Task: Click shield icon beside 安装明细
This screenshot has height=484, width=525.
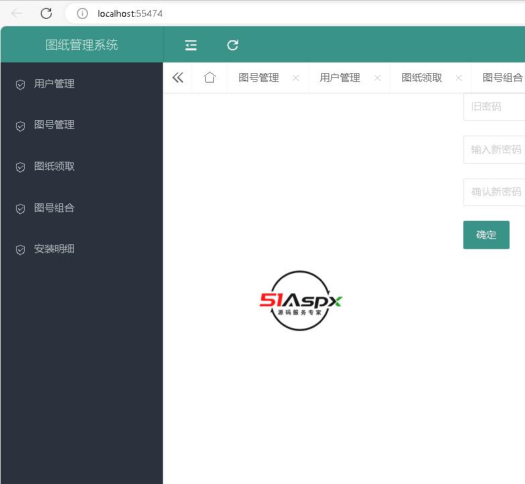Action: (x=20, y=250)
